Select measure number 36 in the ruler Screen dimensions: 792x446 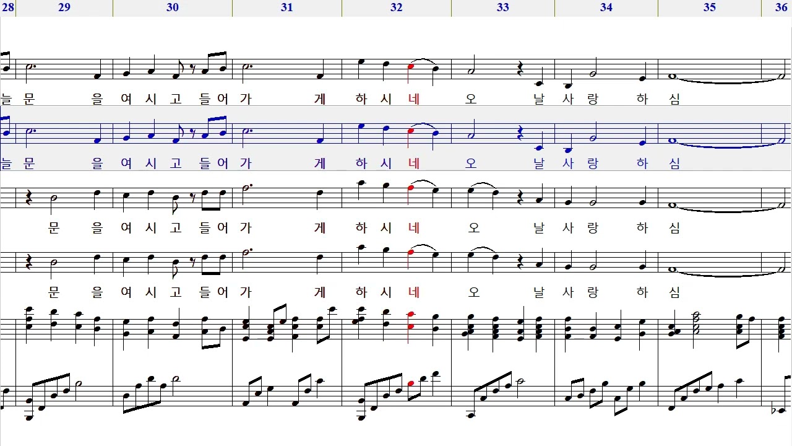coord(781,7)
